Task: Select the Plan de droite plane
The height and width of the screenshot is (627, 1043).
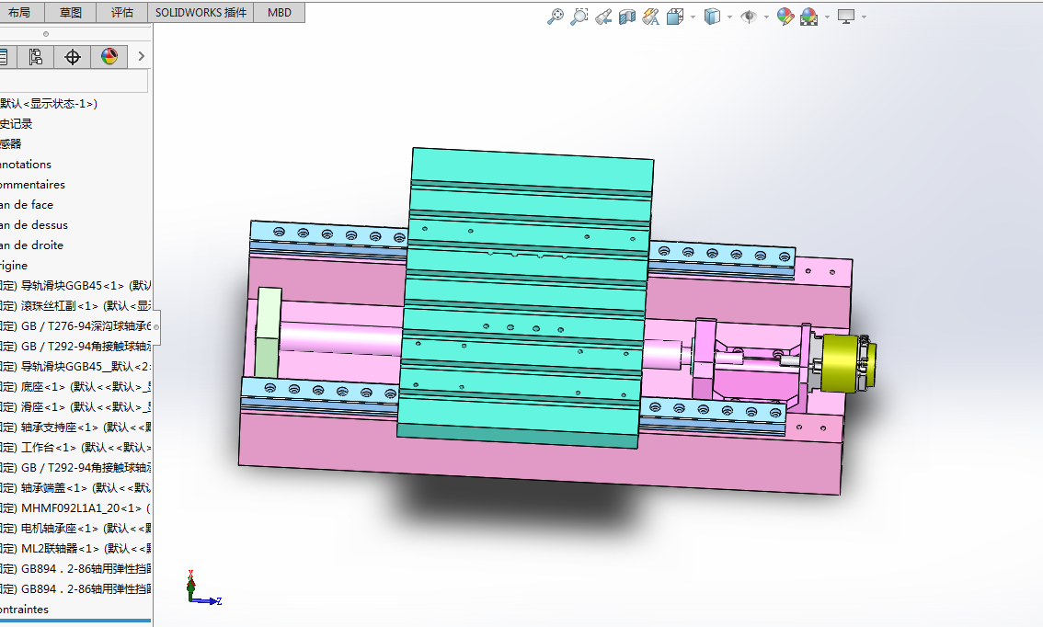Action: click(x=31, y=245)
